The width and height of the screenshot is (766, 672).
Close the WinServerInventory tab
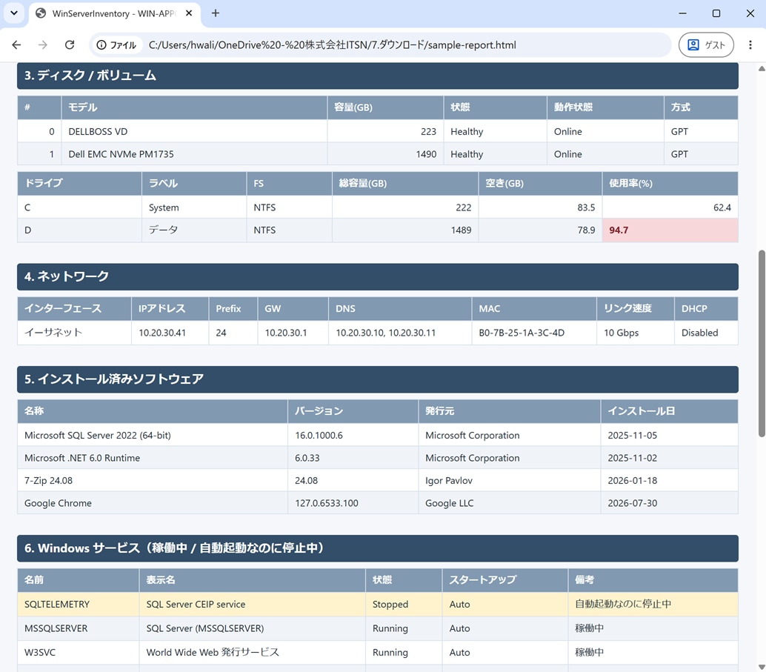[189, 13]
